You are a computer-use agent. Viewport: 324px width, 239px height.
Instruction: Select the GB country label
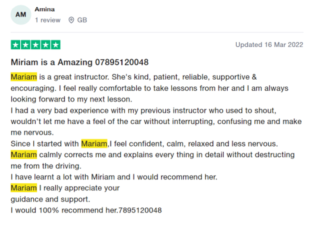82,20
